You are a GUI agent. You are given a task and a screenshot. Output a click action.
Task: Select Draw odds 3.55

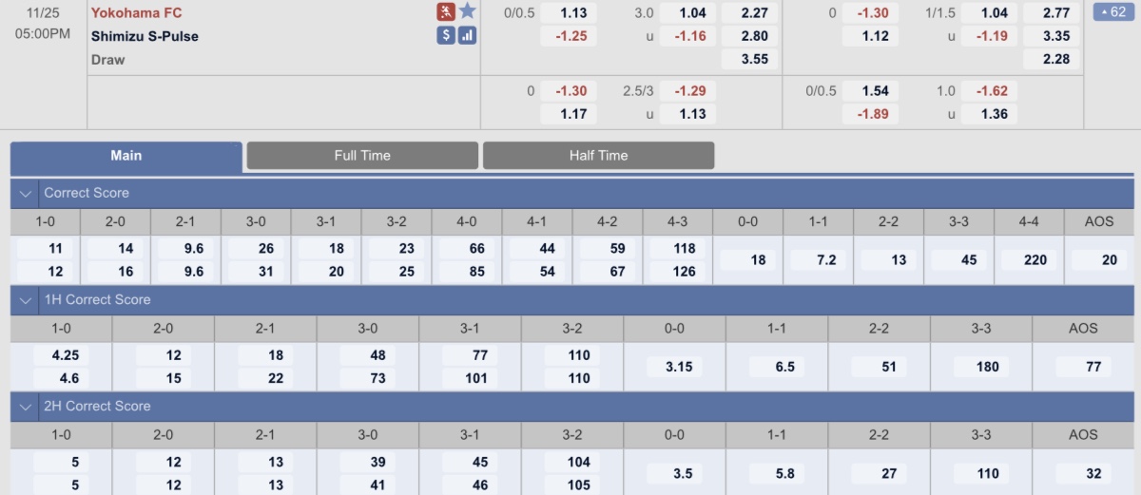tap(749, 59)
